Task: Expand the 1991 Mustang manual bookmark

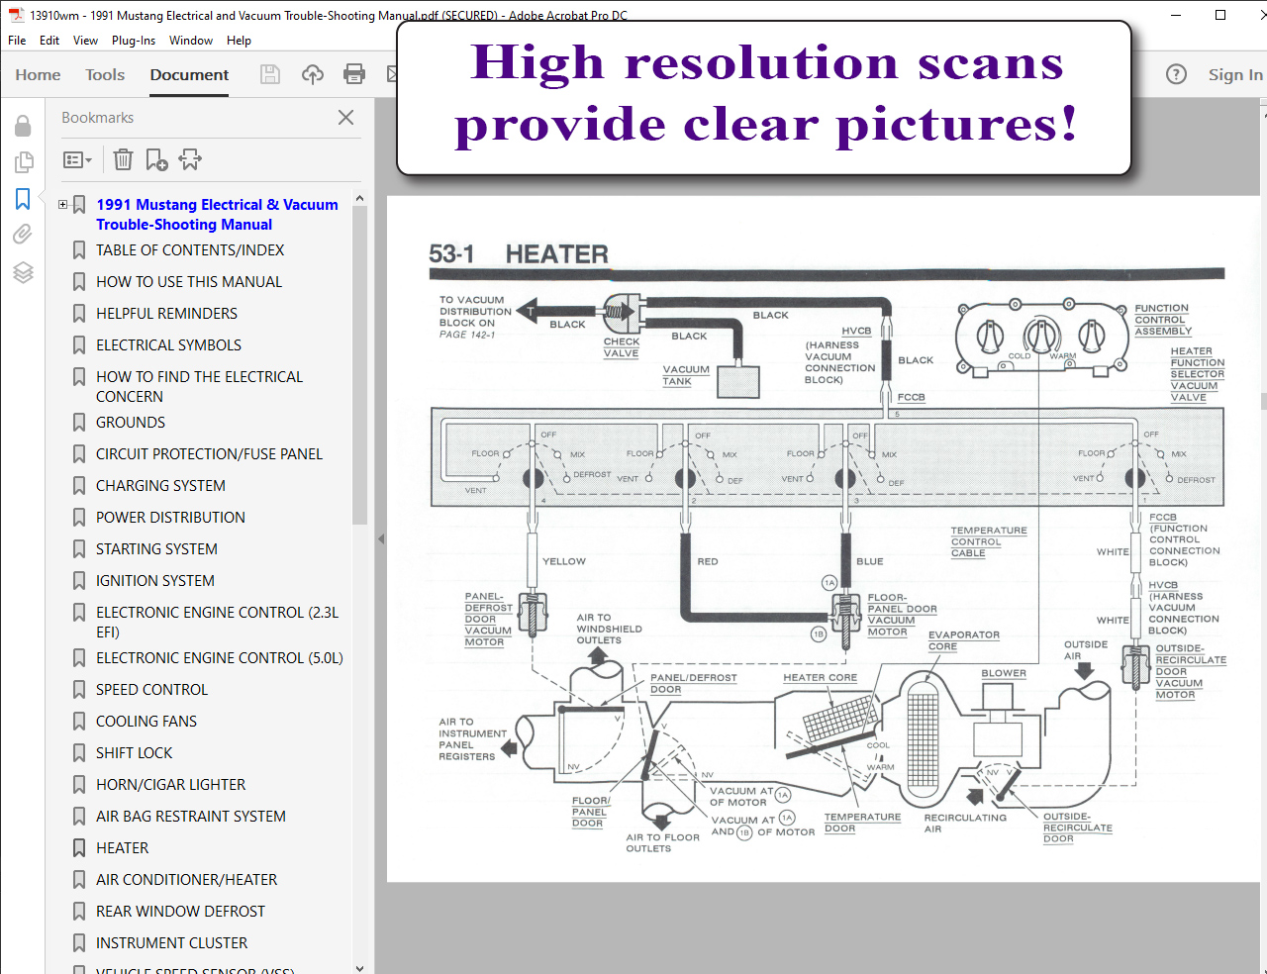Action: point(63,205)
